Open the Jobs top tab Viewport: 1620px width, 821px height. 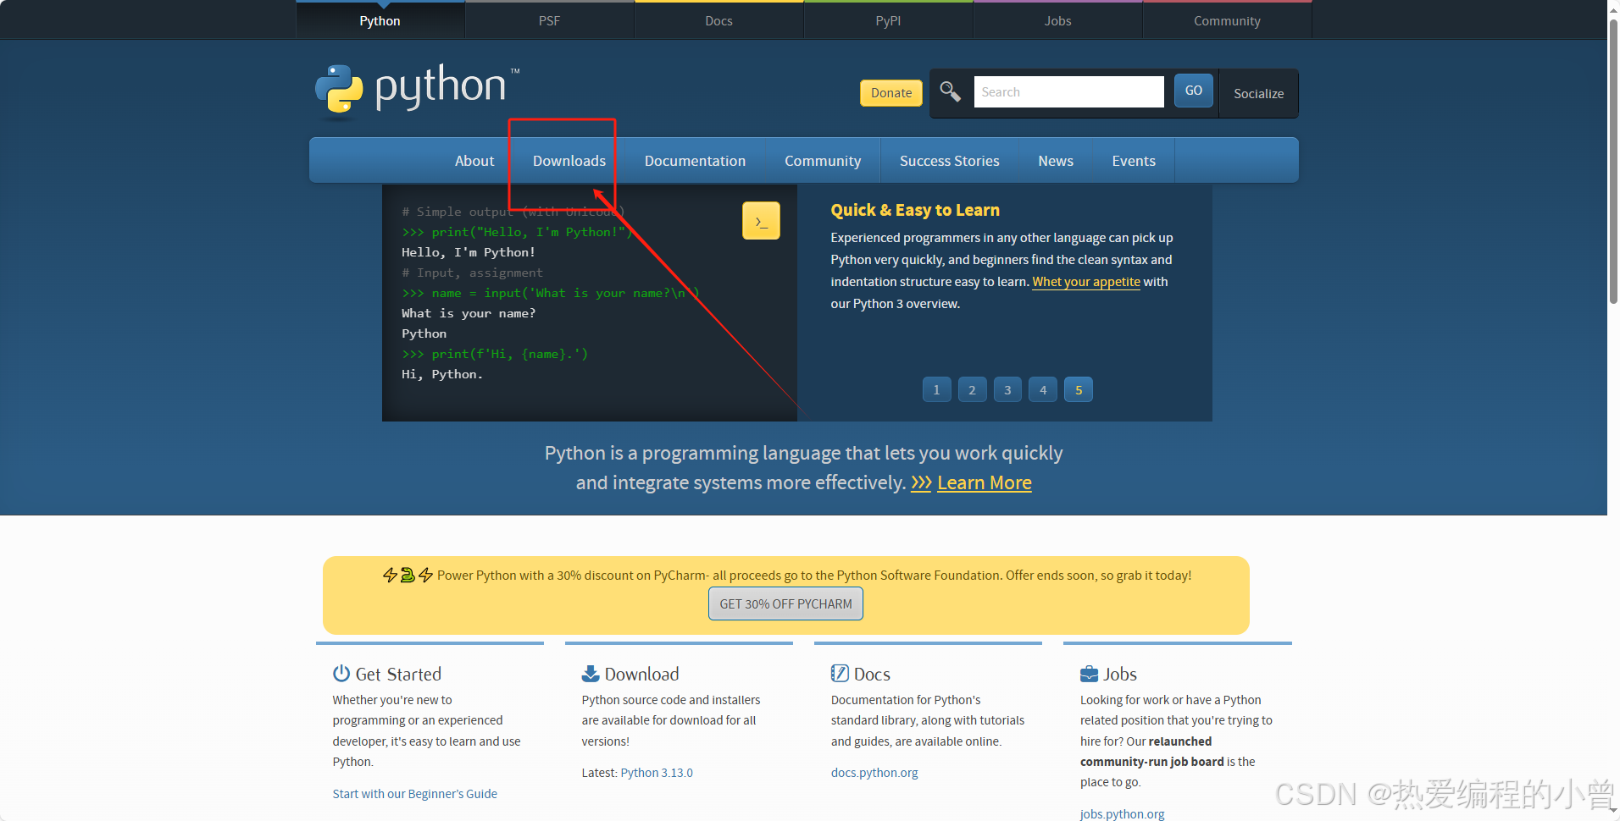[x=1057, y=20]
